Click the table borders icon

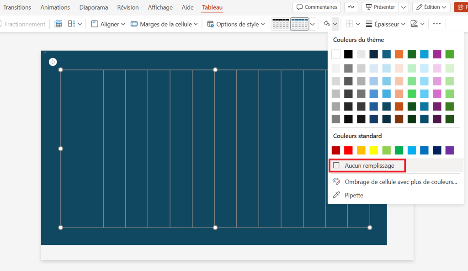point(349,24)
